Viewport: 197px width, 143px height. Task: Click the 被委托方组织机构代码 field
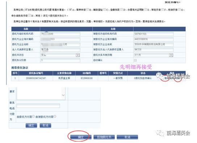pos(154,34)
